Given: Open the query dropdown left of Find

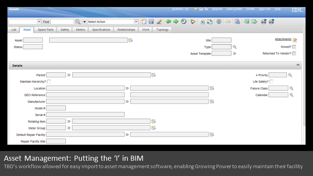Looking at the screenshot, I should click(x=39, y=22).
